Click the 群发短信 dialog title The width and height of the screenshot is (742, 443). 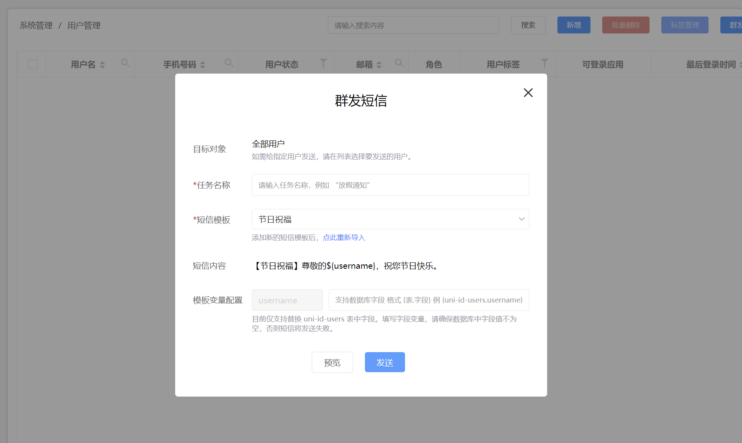pyautogui.click(x=361, y=101)
